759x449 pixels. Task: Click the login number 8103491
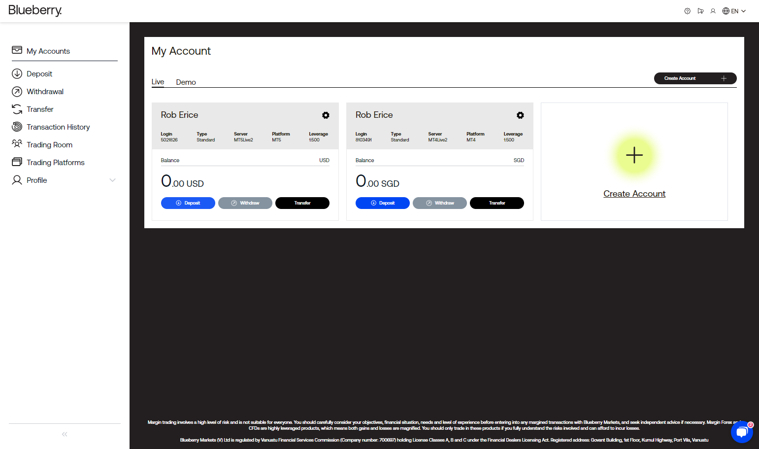point(363,140)
